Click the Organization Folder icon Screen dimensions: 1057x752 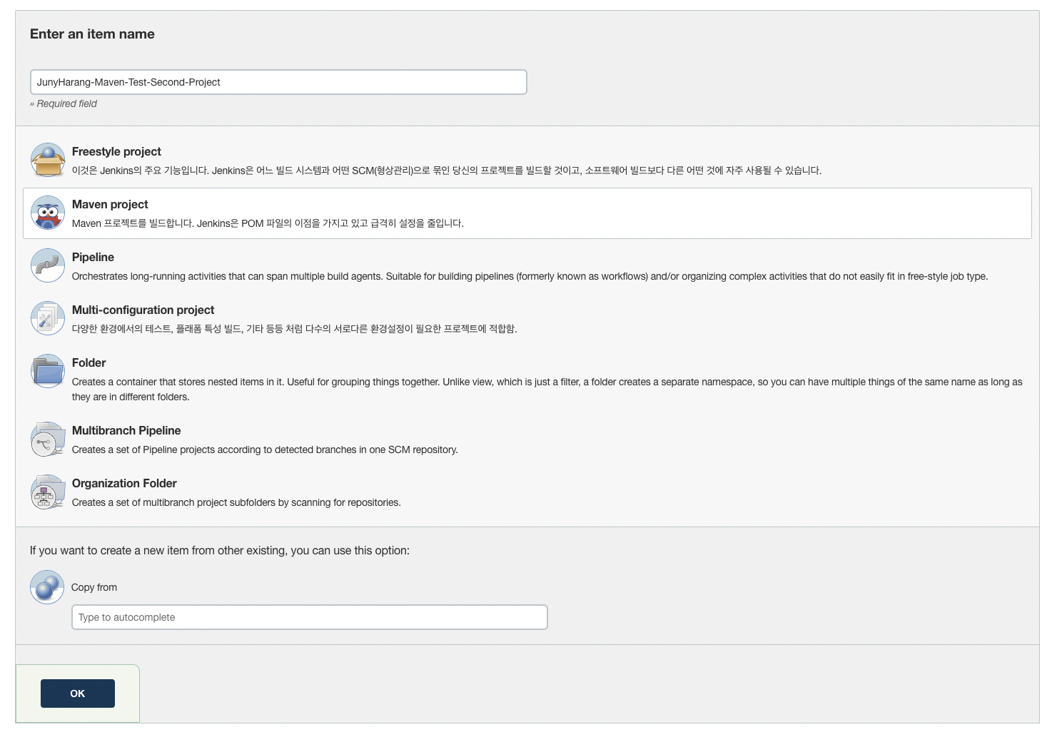[48, 492]
